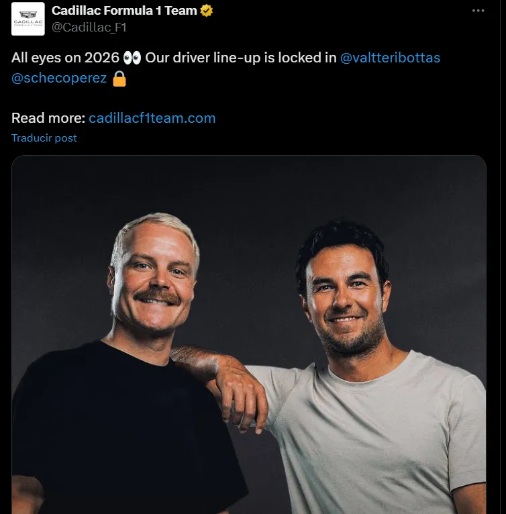Click the @Cadillac_F1 handle
Screen dimensions: 506x514
tap(89, 28)
